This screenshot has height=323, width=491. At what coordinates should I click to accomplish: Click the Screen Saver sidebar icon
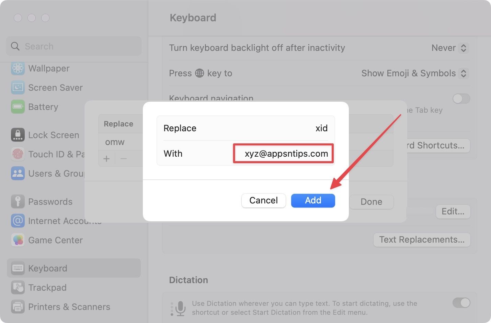click(18, 88)
